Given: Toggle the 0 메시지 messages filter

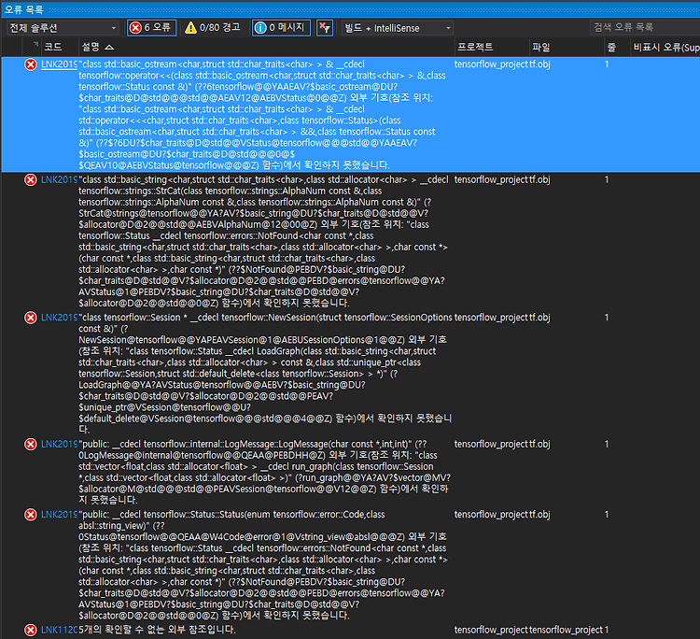Looking at the screenshot, I should (x=281, y=28).
